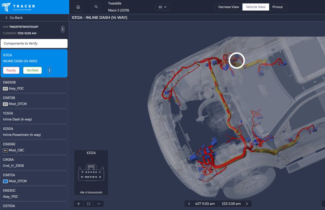Screen dimensions: 325x210
Task: Select D3872A Mod_DTCM component
Action: (x=34, y=178)
